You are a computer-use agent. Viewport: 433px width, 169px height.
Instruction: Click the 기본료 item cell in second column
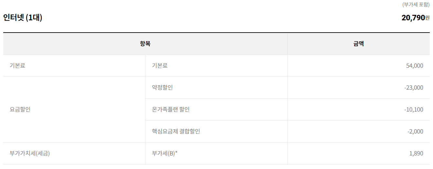coord(160,66)
